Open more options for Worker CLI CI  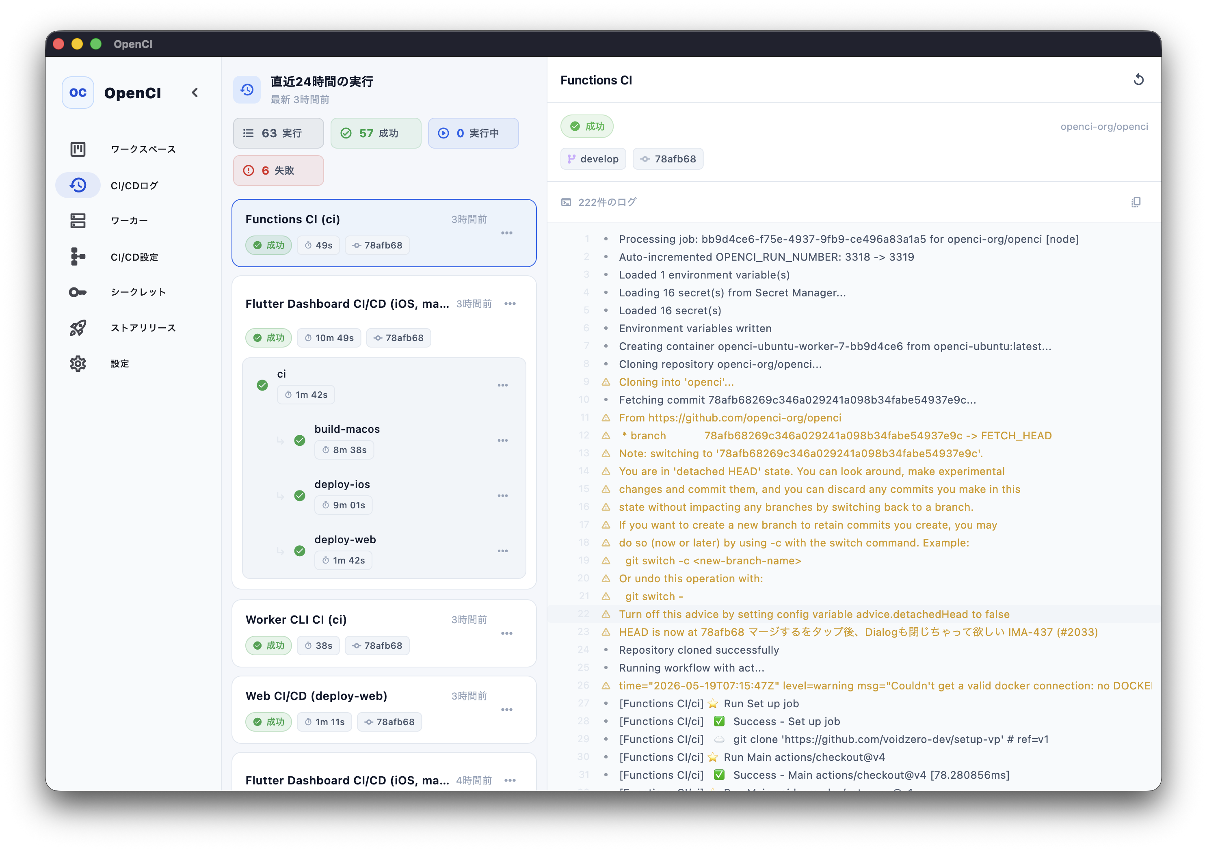tap(507, 633)
